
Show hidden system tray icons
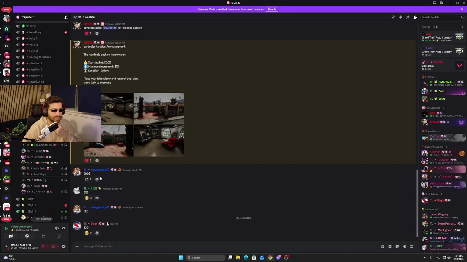[x=425, y=258]
